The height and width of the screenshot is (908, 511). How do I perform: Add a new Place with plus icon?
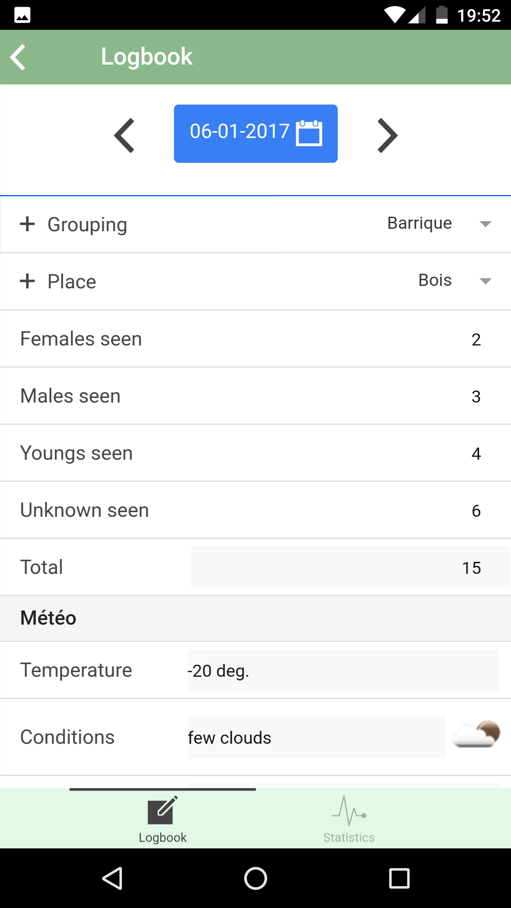click(27, 281)
